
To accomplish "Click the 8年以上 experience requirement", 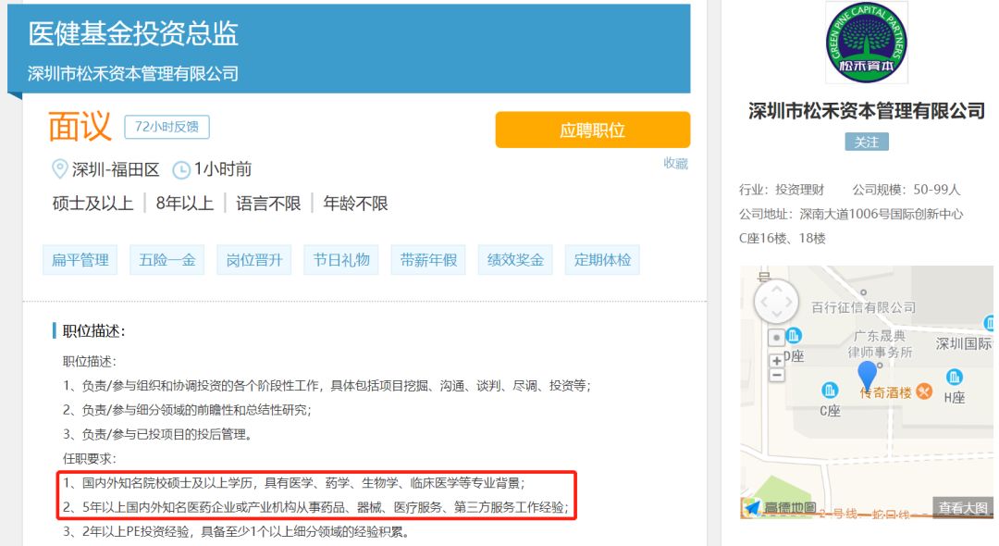I will pyautogui.click(x=185, y=204).
